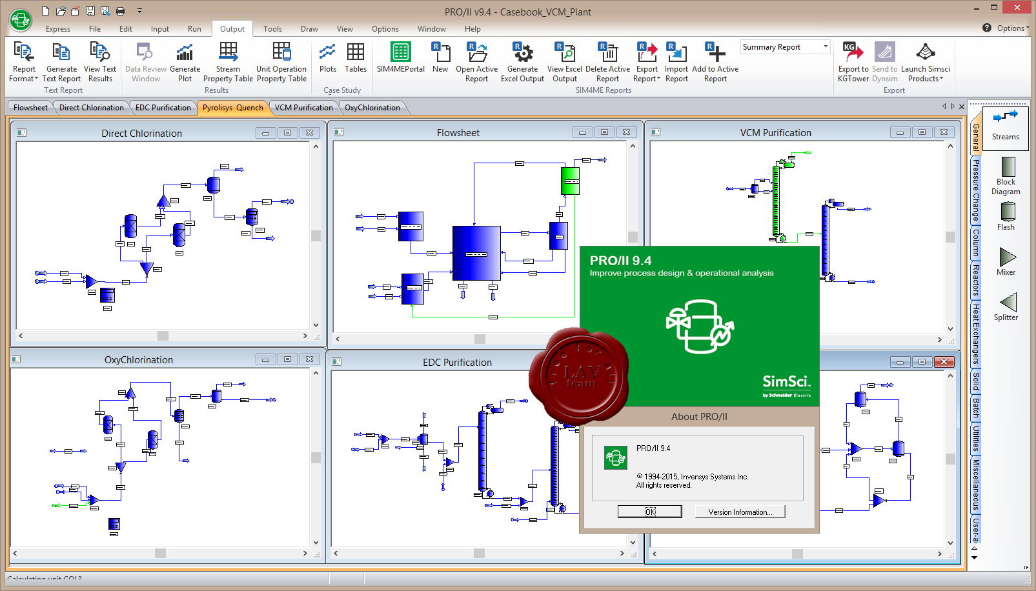Switch to VCM Purification document tab
Screen dimensions: 1036x591
[x=304, y=108]
